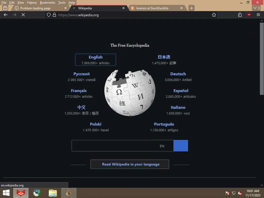
Task: Open the money bag taskbar app
Action: pos(69,193)
